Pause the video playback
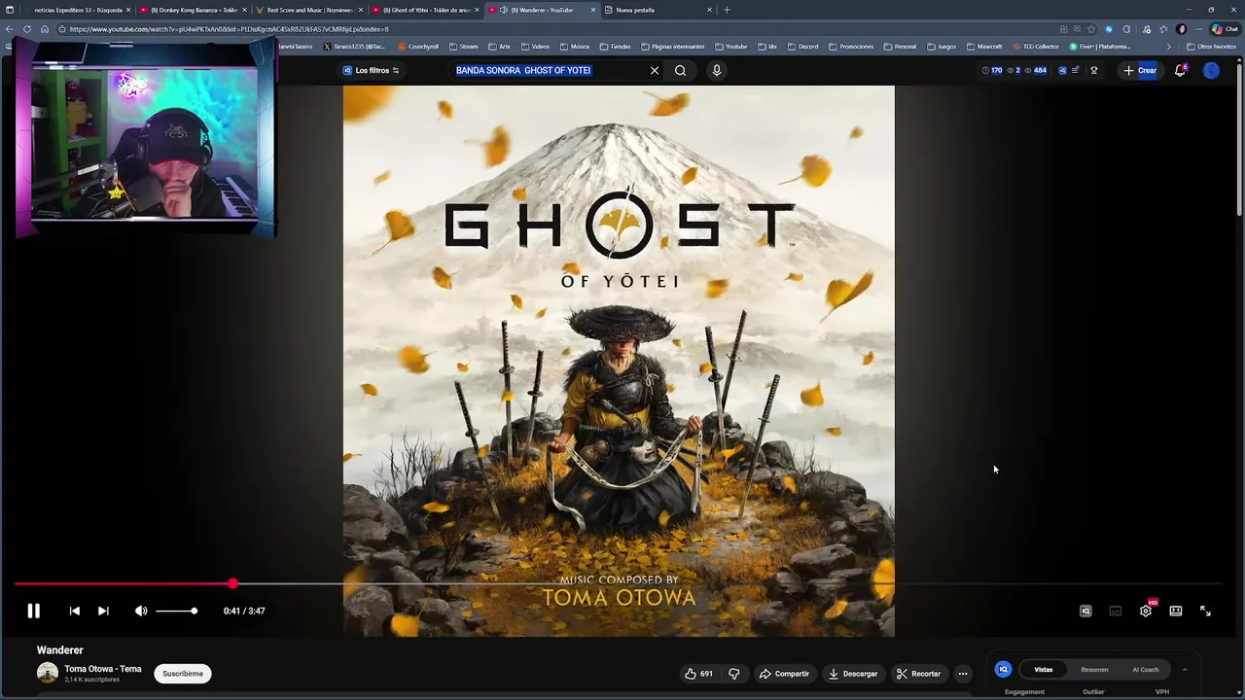1245x700 pixels. [33, 611]
